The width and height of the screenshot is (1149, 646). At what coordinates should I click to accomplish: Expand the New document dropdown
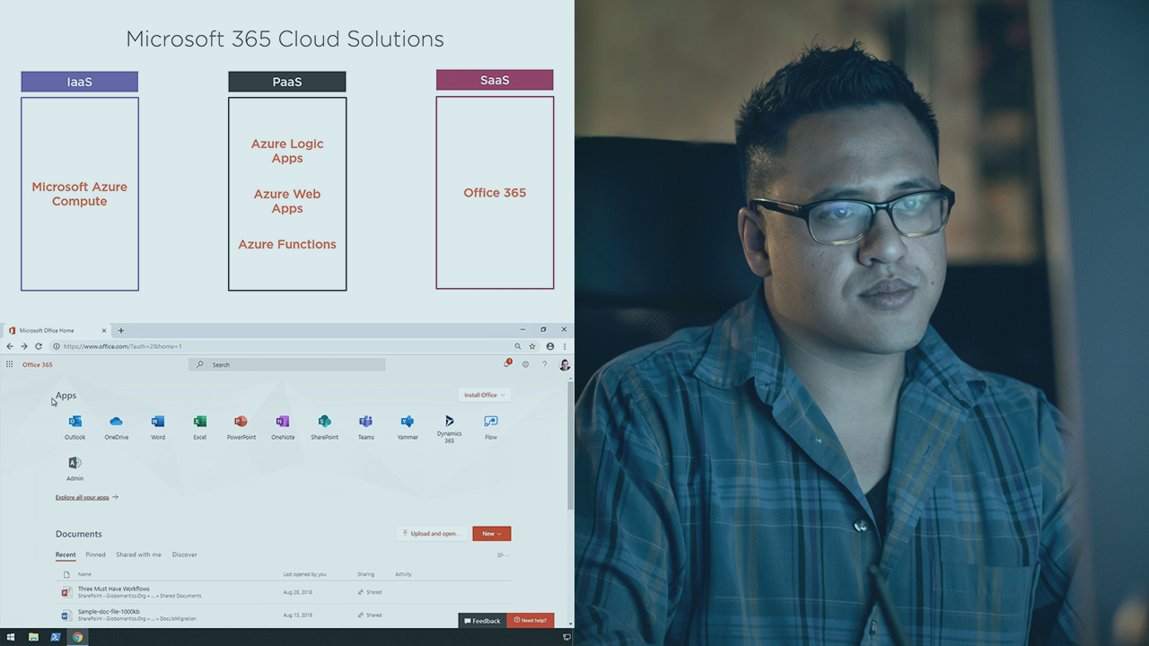coord(491,534)
